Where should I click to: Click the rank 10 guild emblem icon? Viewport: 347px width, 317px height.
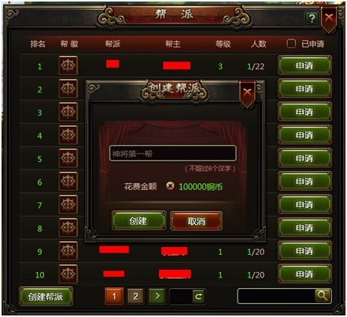point(68,274)
